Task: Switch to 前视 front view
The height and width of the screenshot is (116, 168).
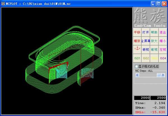Action: (154, 49)
